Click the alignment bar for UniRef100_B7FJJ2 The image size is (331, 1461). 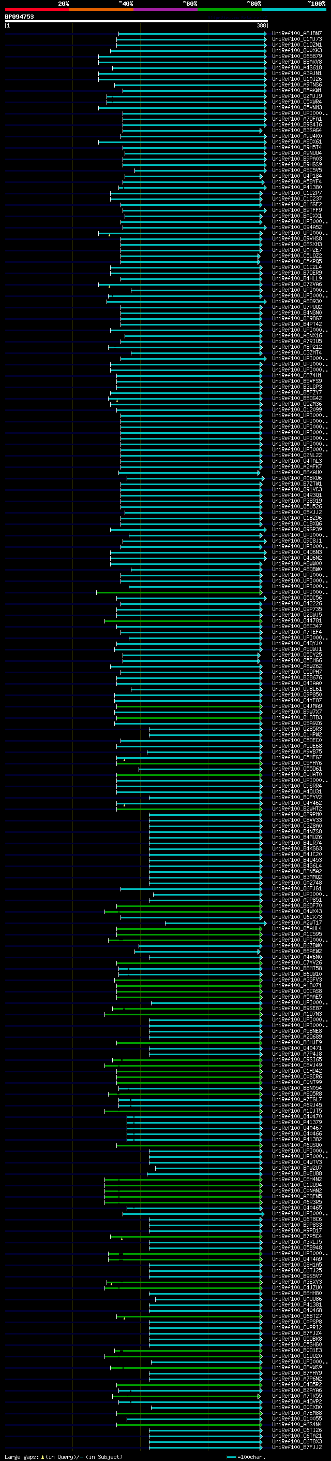pos(205,1447)
